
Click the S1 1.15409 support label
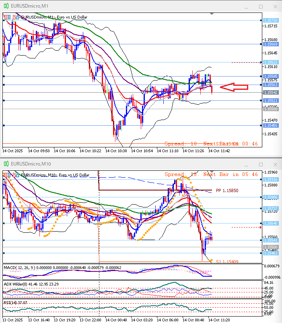(x=227, y=262)
